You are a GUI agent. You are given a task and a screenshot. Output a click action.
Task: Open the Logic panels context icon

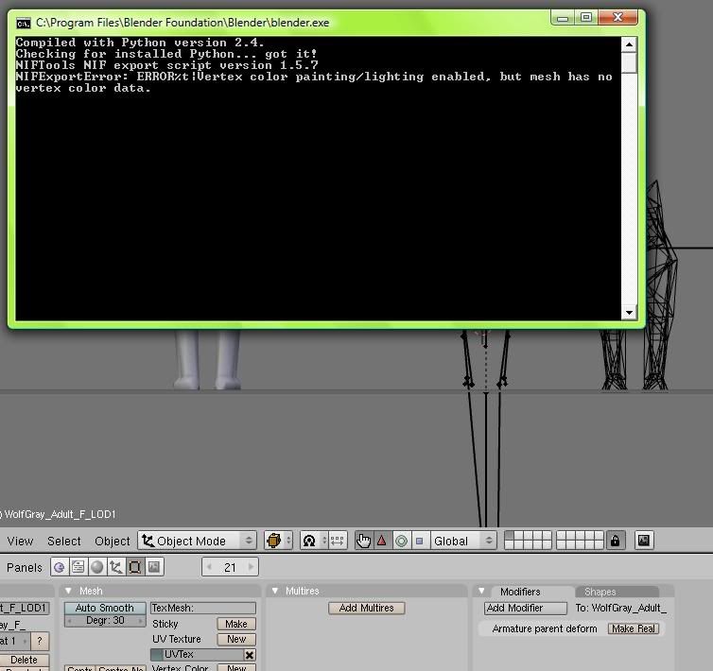(x=60, y=567)
